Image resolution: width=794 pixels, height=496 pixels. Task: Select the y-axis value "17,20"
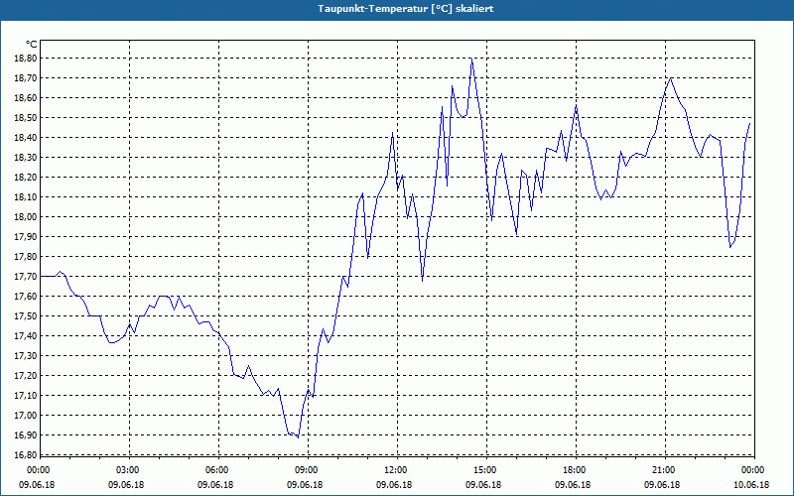(26, 376)
